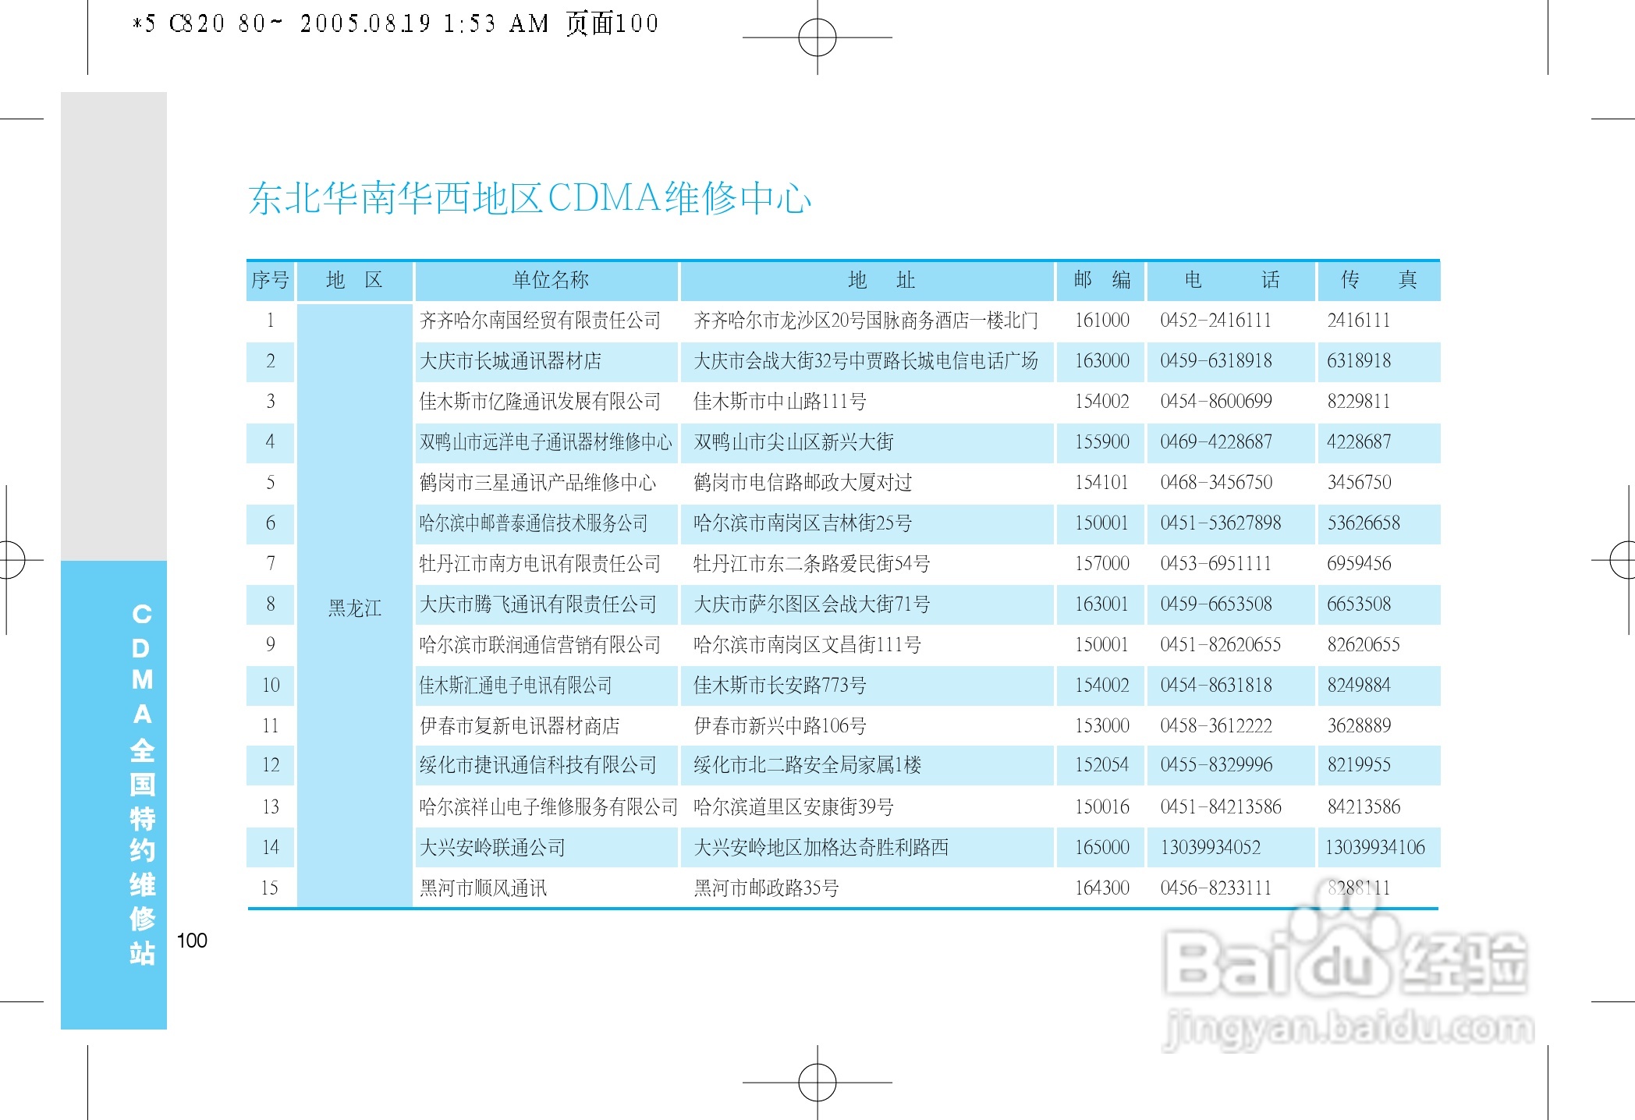Click the 黑龙江 region cell

354,608
